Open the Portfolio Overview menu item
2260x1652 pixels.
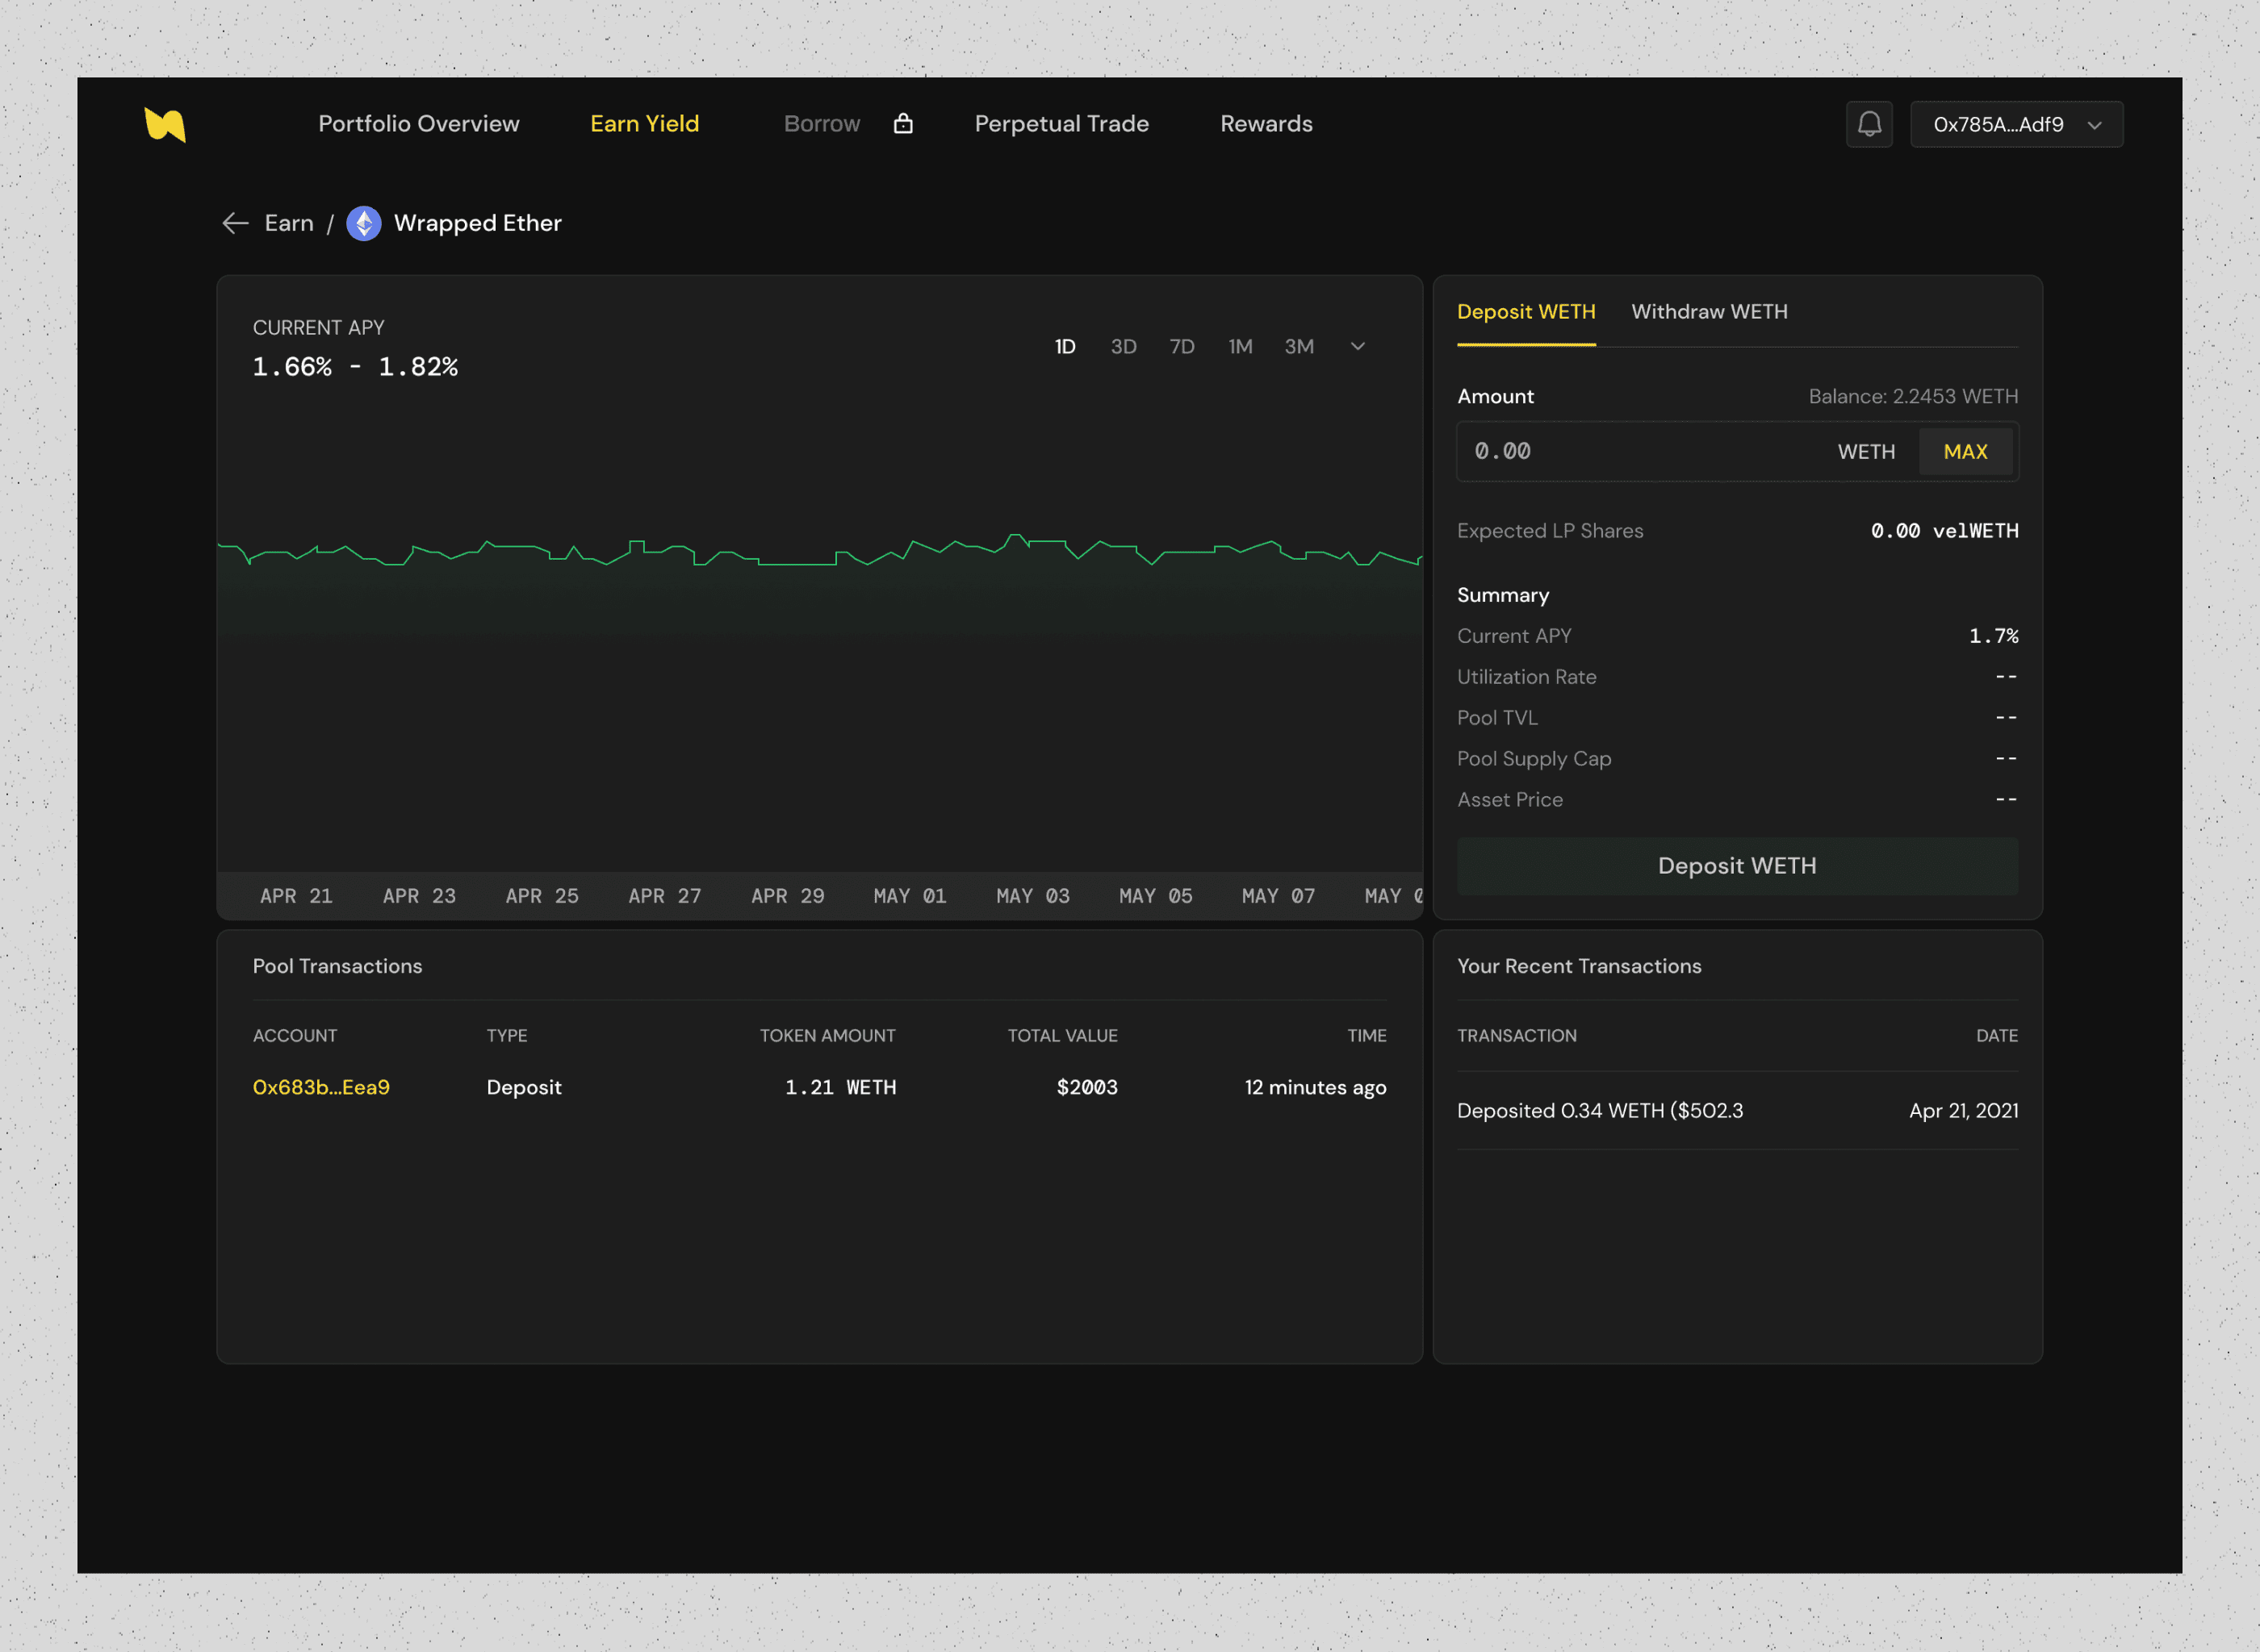click(x=418, y=124)
